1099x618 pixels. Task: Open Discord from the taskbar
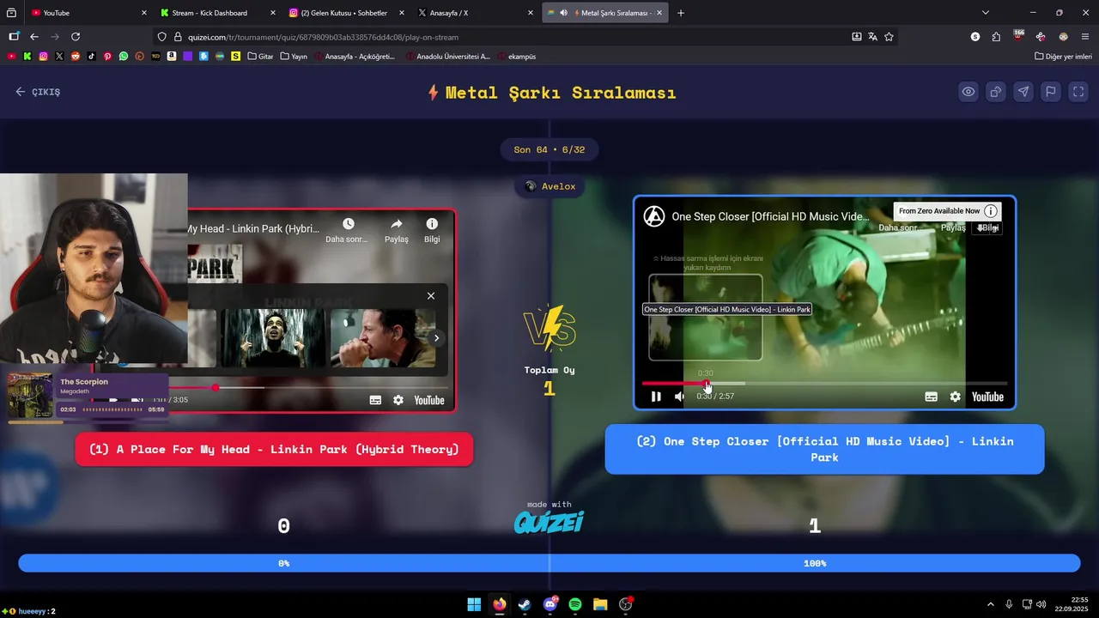coord(550,604)
